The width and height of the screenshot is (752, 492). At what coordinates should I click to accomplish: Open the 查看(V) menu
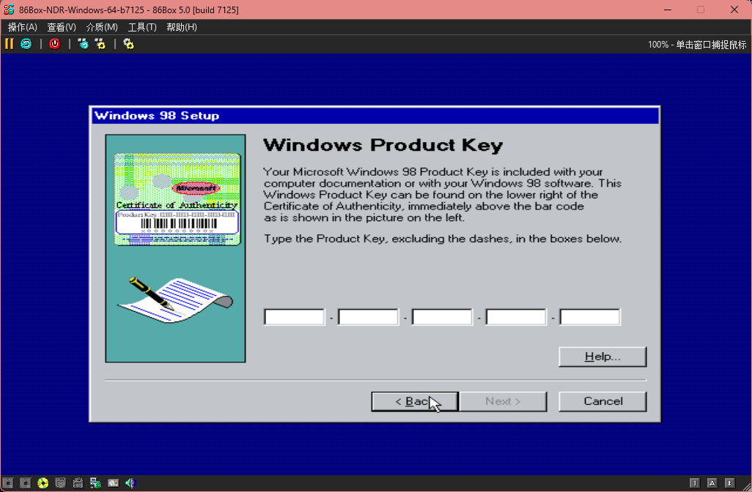[x=62, y=27]
